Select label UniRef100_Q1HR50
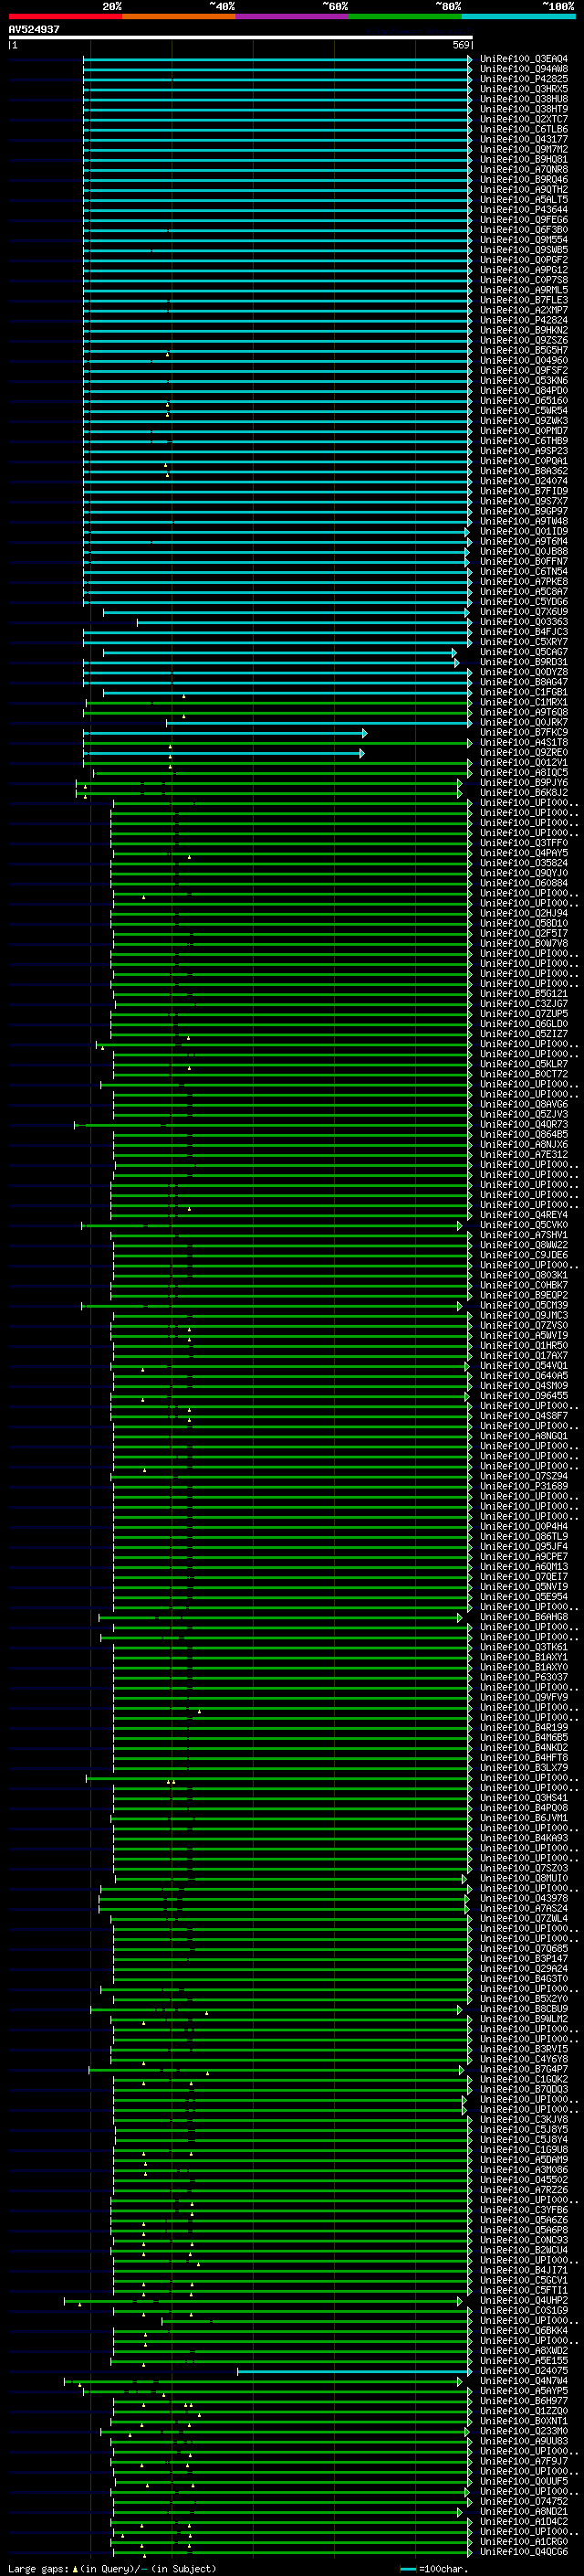584x2576 pixels. click(x=523, y=1346)
